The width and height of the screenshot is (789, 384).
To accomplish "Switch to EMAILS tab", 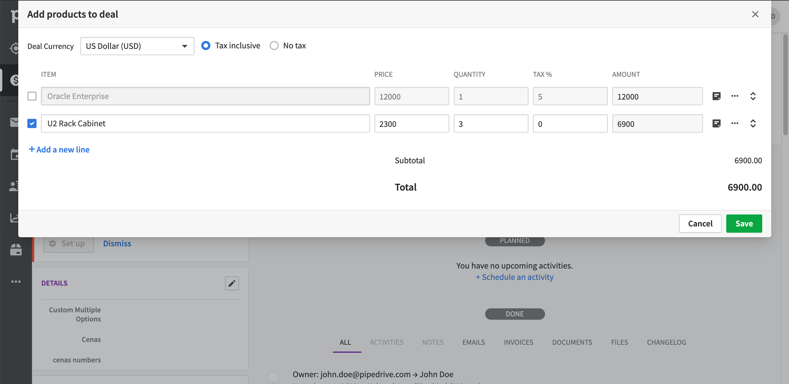I will click(x=474, y=342).
